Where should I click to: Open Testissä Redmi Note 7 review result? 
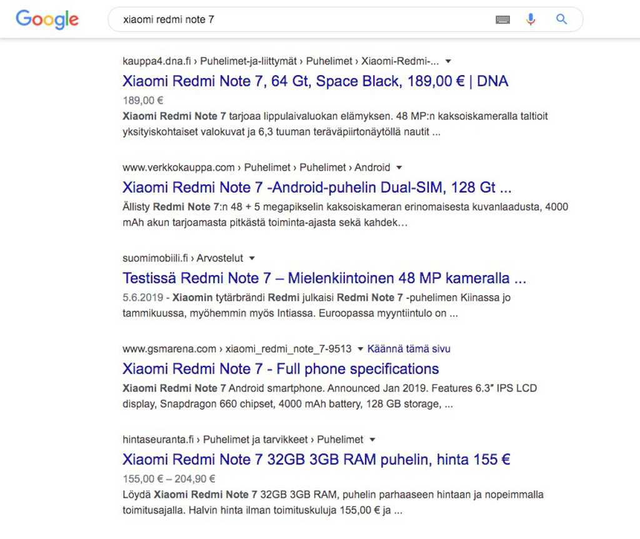324,278
